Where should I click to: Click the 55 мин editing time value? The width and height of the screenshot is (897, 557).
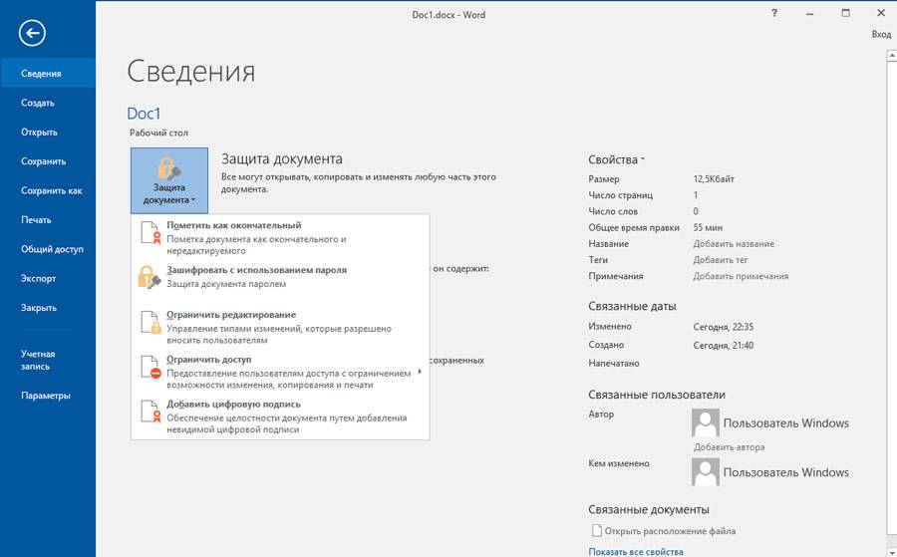click(708, 227)
